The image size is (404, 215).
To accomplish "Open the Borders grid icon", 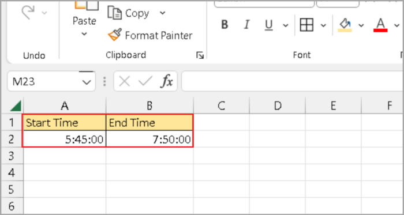I will pos(306,25).
